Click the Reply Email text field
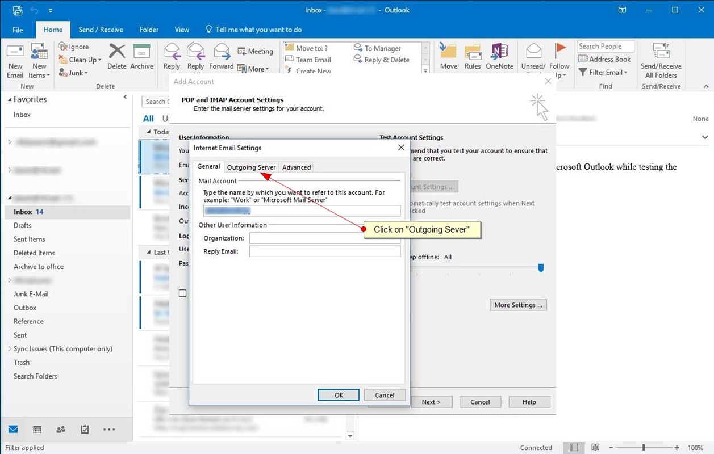This screenshot has width=714, height=454. pos(324,251)
